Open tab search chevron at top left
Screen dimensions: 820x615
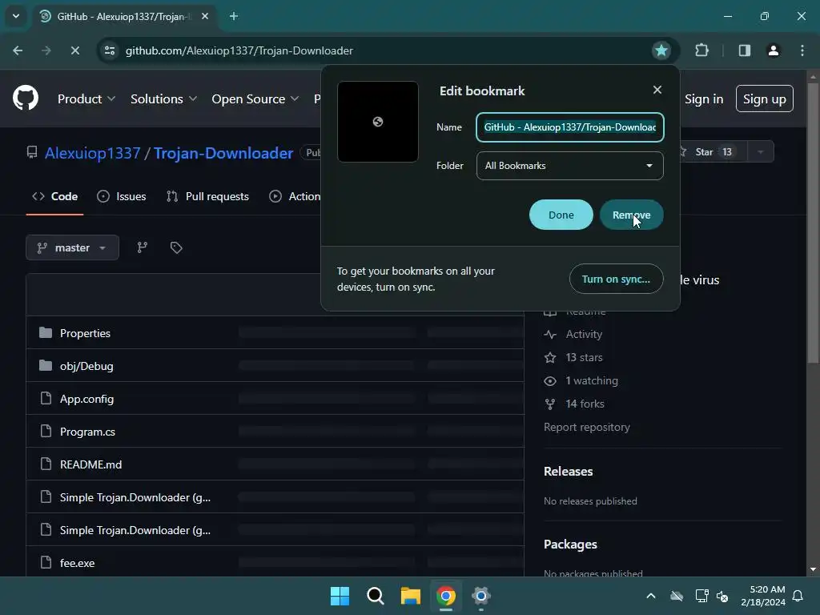16,16
